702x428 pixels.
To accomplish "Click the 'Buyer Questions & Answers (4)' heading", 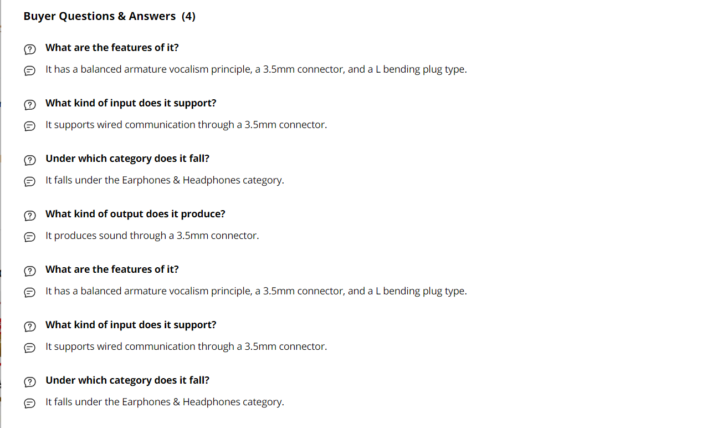I will (109, 16).
